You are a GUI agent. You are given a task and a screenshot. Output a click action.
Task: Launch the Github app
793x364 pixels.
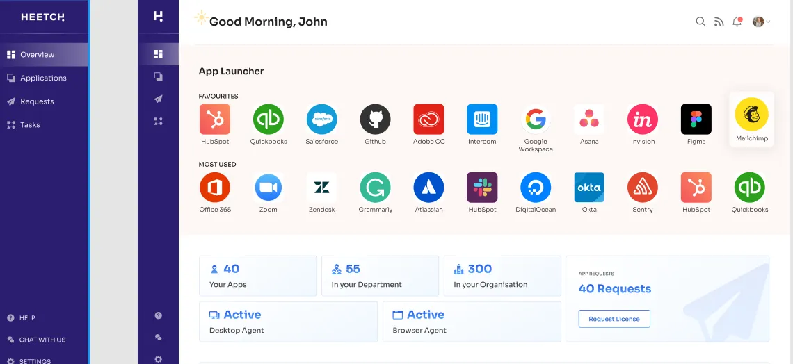(375, 119)
